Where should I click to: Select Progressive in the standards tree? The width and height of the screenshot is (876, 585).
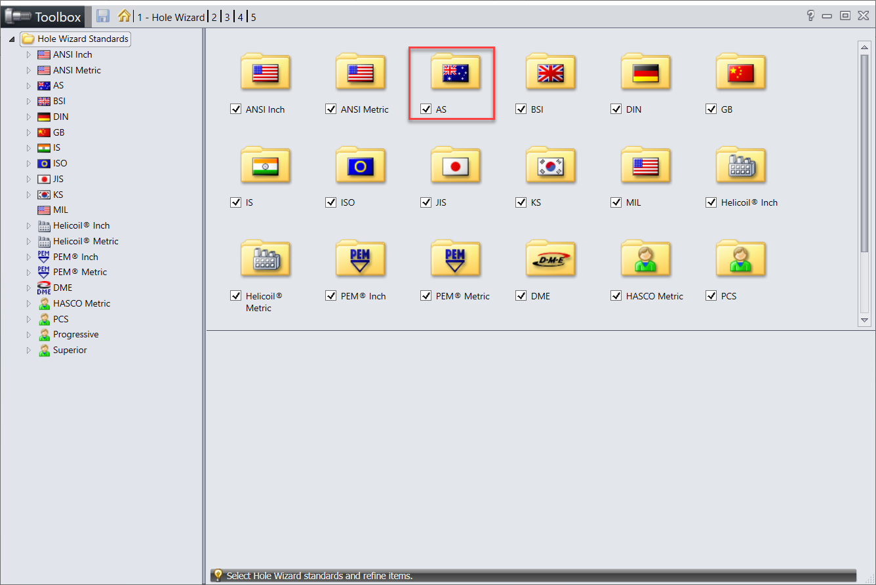click(75, 334)
